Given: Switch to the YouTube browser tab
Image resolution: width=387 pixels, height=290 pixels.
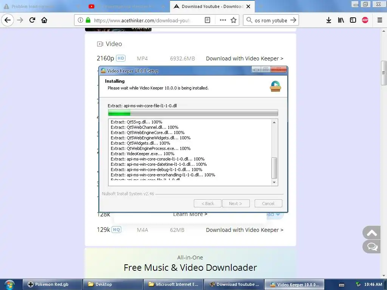Looking at the screenshot, I should click(x=127, y=6).
